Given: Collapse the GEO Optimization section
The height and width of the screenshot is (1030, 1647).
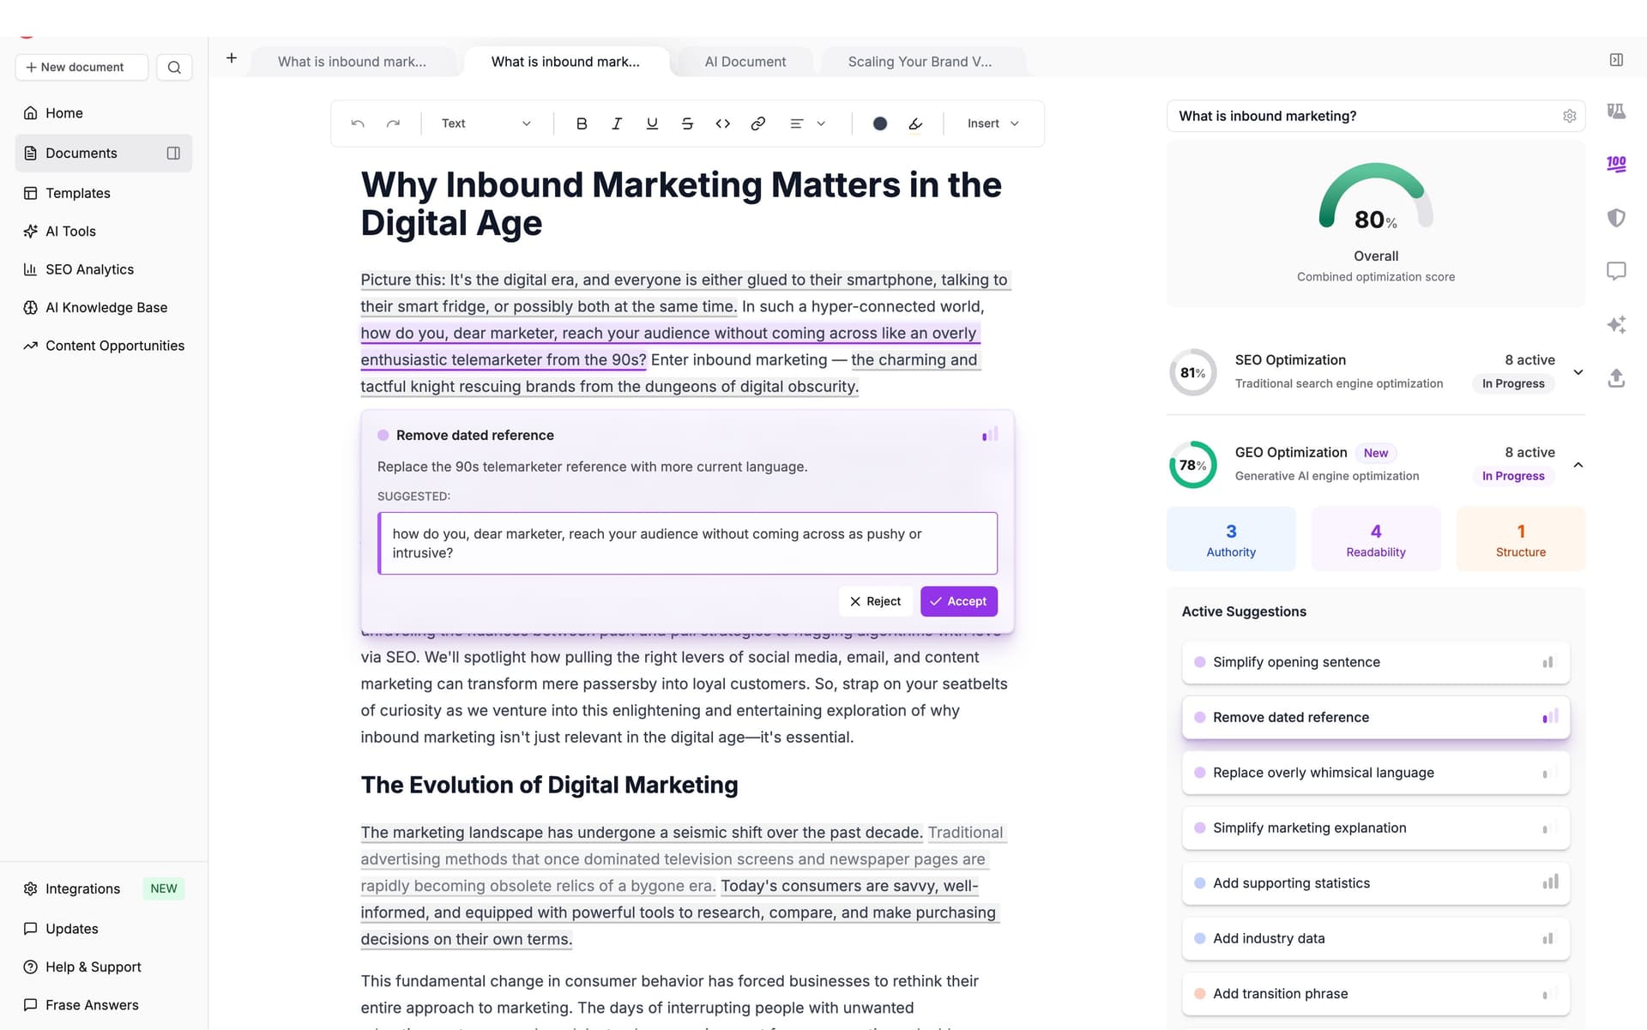Looking at the screenshot, I should pyautogui.click(x=1578, y=464).
